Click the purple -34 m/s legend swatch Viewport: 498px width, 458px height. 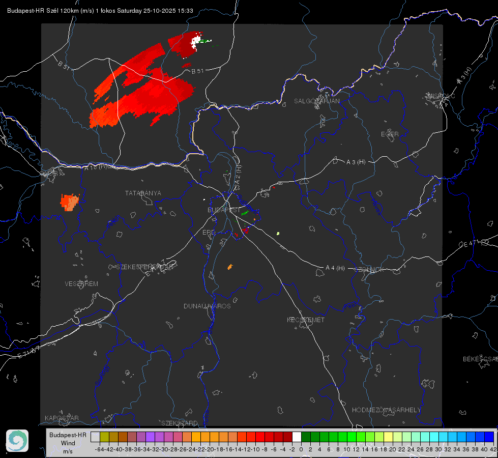pyautogui.click(x=150, y=437)
